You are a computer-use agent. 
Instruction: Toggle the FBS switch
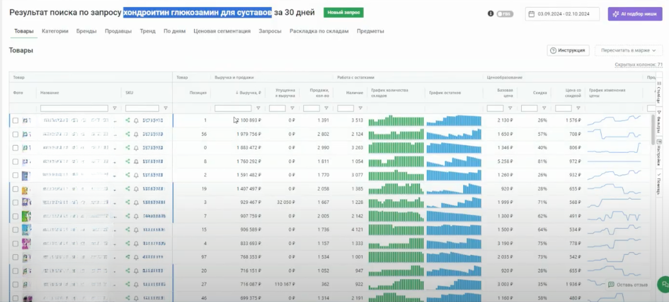click(505, 13)
